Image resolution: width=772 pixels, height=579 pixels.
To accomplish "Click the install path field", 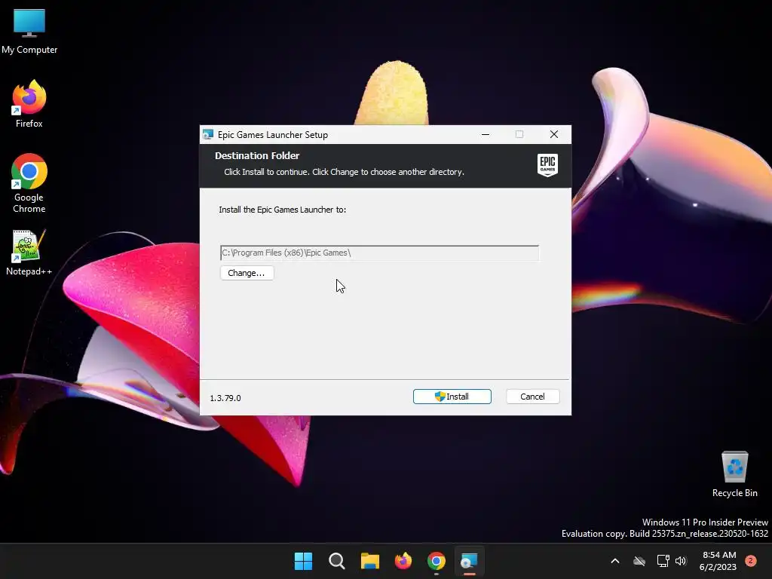I will tap(380, 253).
